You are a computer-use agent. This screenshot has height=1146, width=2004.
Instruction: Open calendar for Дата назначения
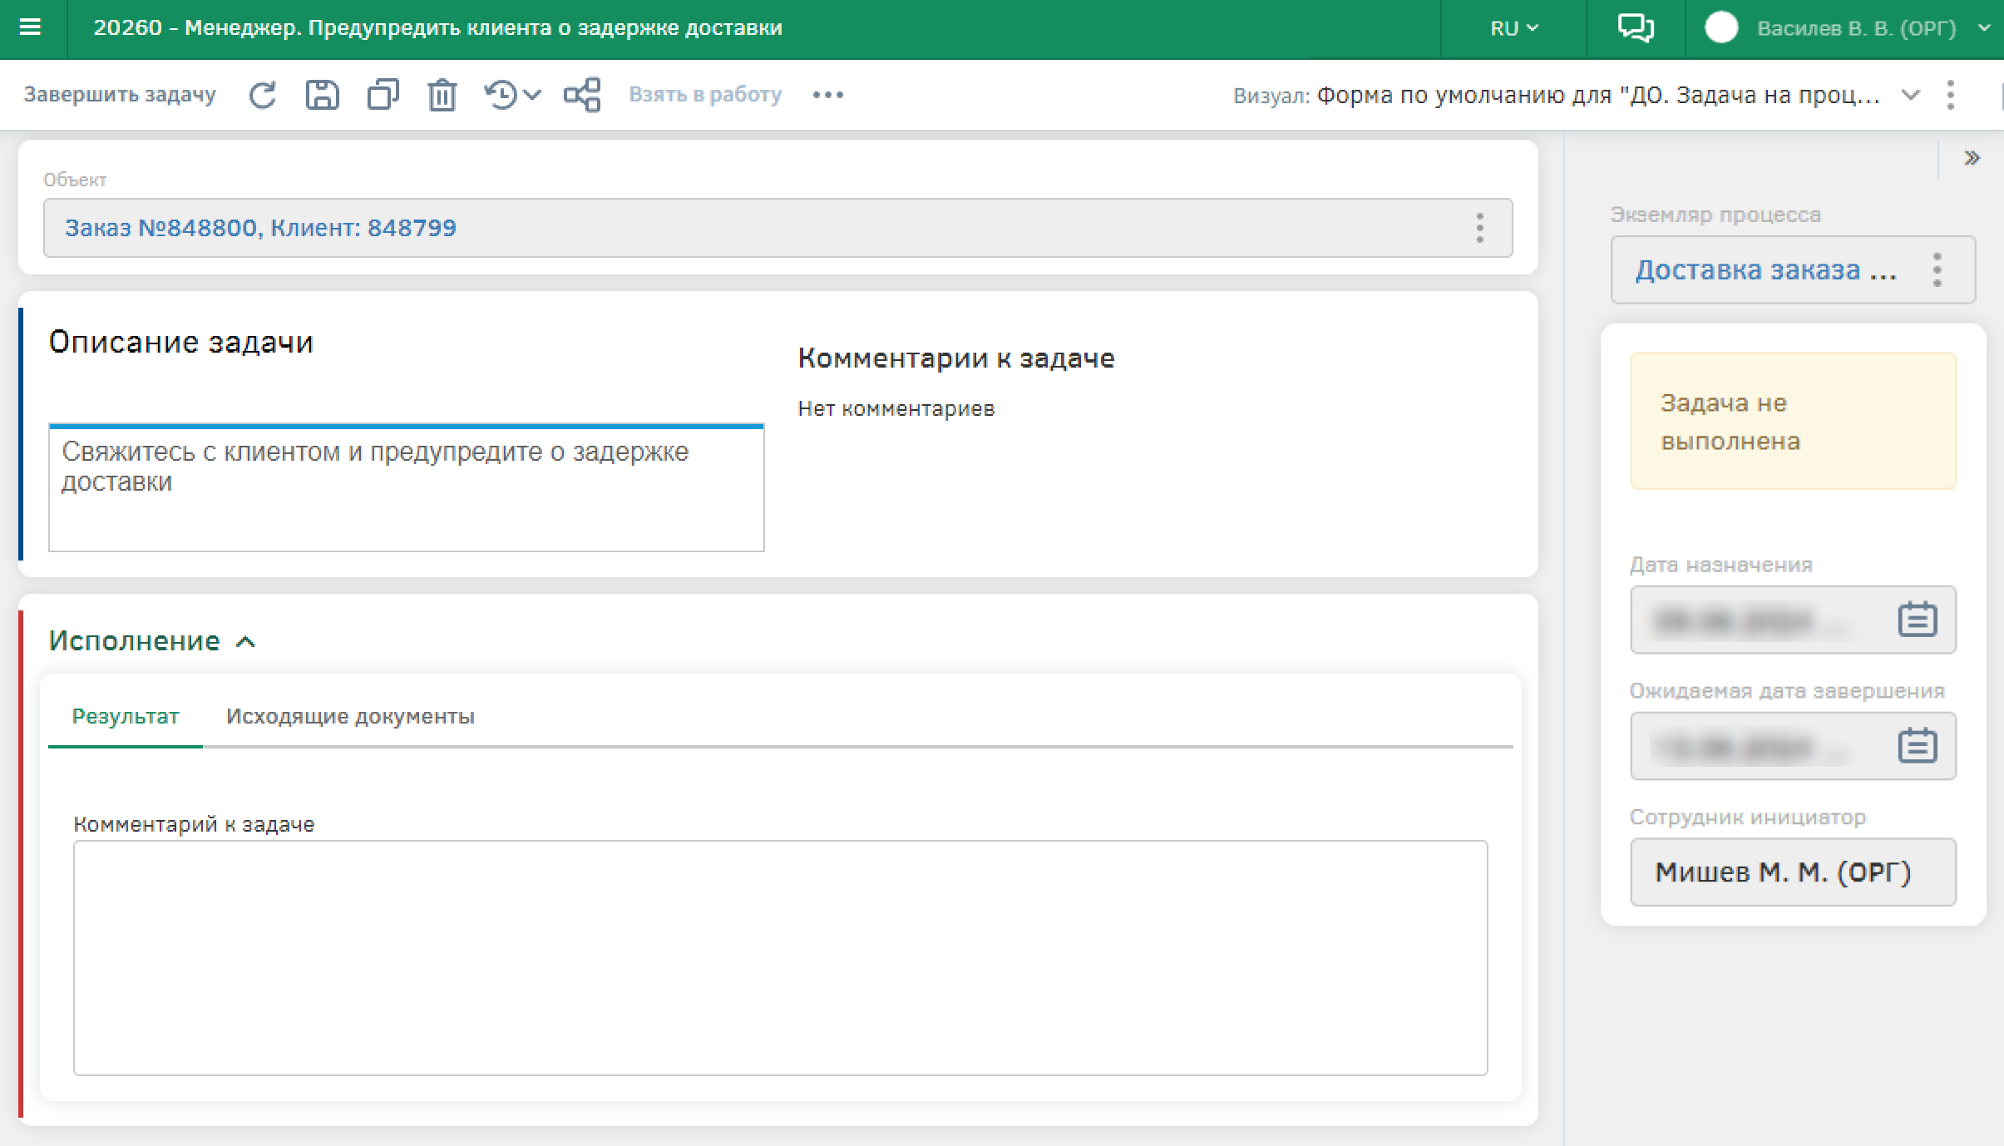click(x=1917, y=620)
